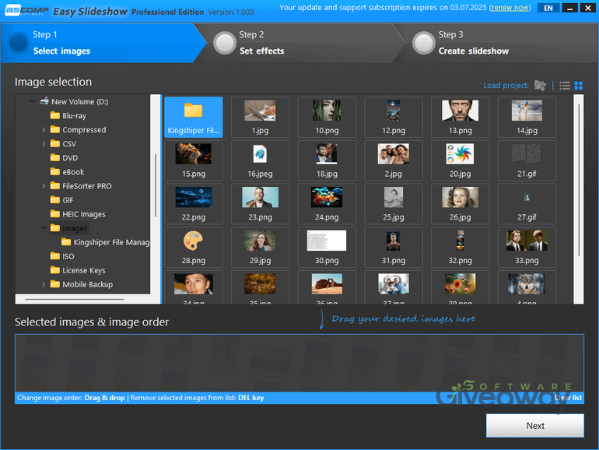The height and width of the screenshot is (450, 599).
Task: Select the 27.gif thumbnail
Action: tap(527, 204)
